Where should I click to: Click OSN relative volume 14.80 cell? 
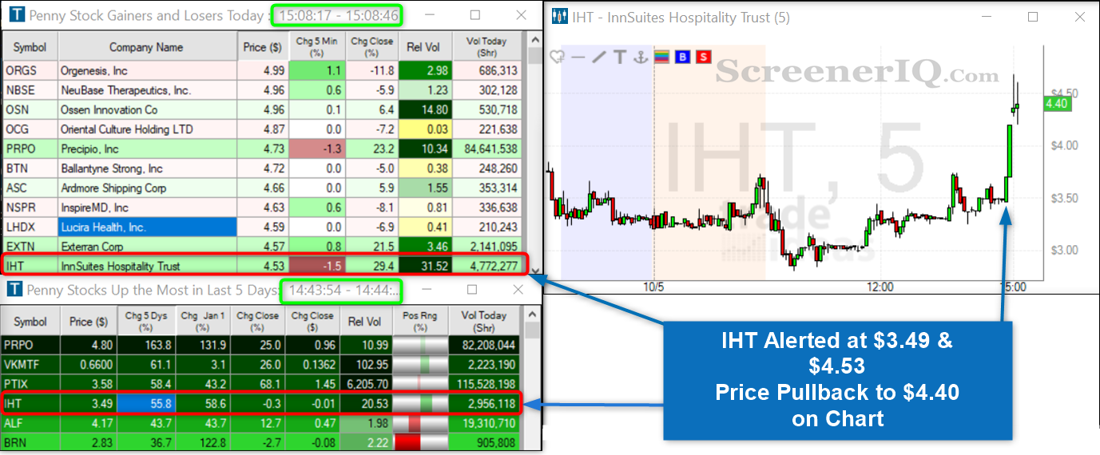(424, 109)
